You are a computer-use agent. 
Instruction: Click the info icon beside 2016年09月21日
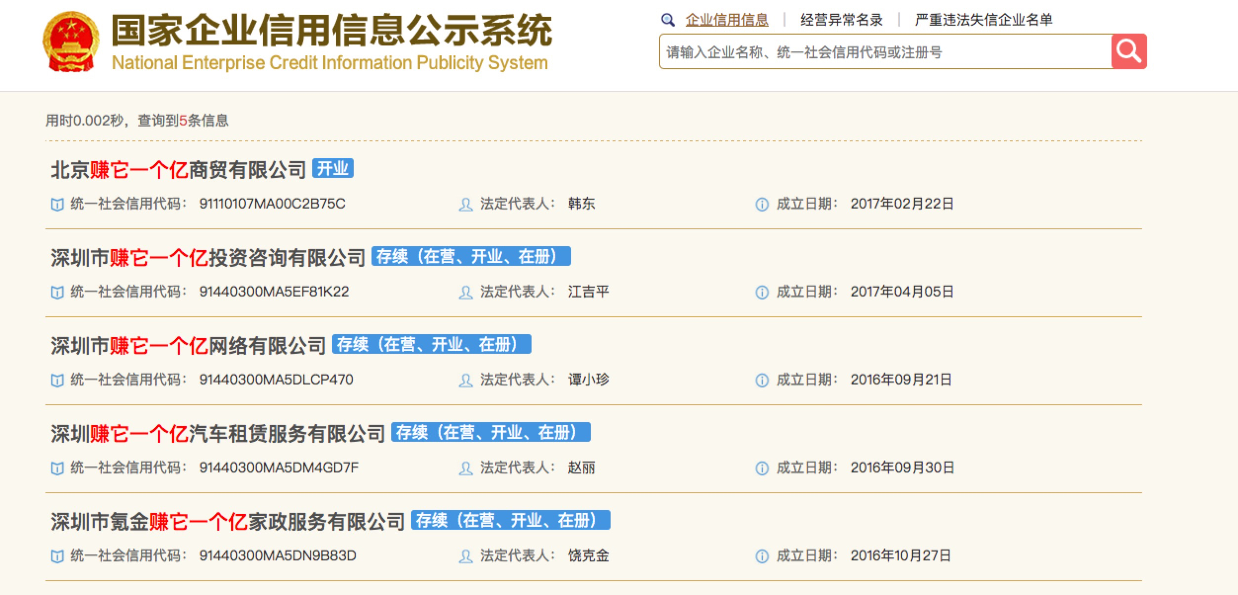(762, 380)
